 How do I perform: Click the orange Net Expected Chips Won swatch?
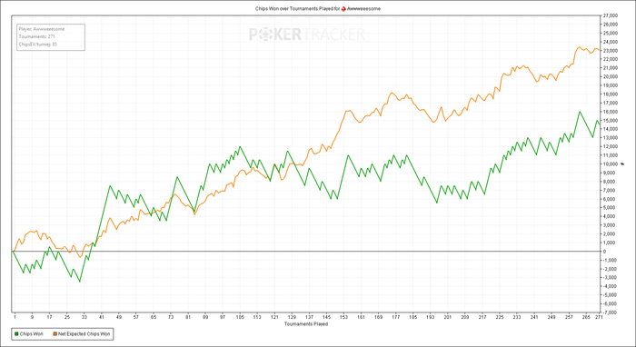[x=55, y=334]
